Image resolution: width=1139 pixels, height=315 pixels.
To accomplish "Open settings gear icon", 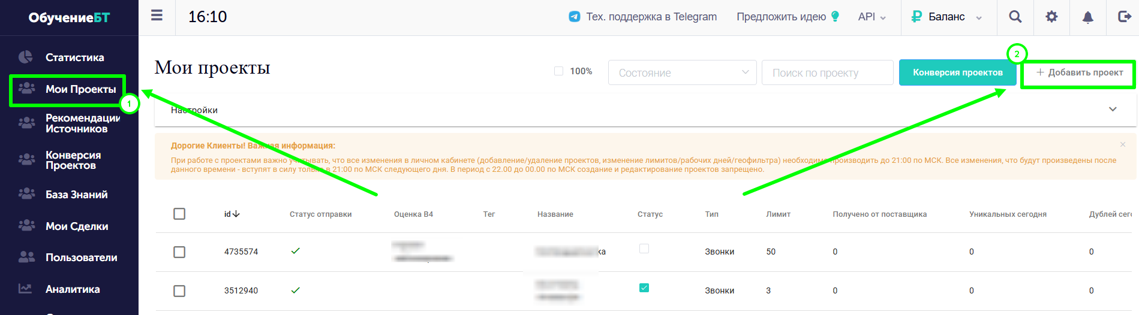I will (x=1051, y=17).
